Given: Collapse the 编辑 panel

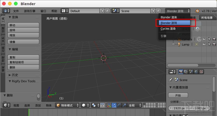Looking at the screenshot, I should (10, 49).
